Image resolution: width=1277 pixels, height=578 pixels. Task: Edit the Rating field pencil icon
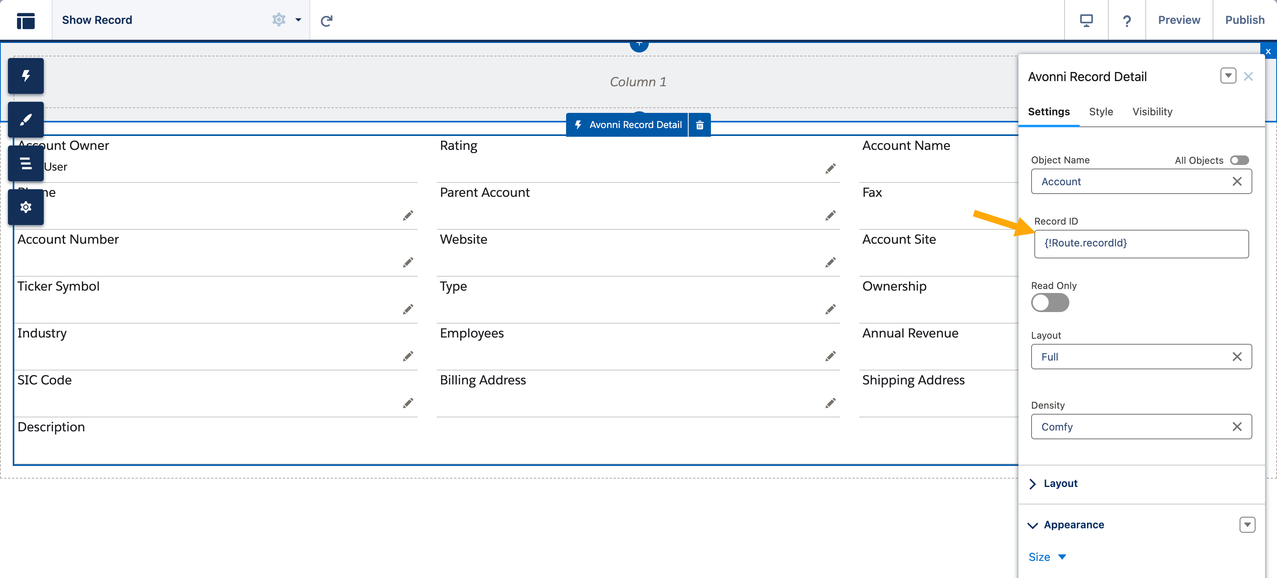click(x=830, y=169)
